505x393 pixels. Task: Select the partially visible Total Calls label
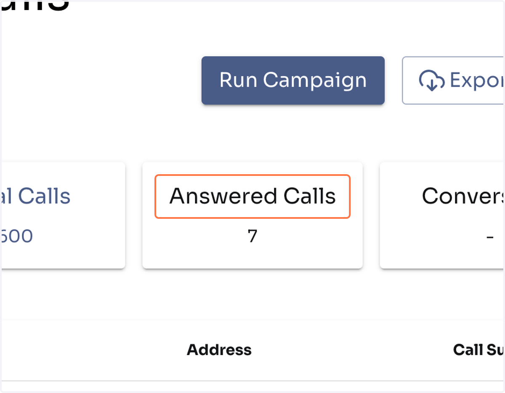point(35,196)
